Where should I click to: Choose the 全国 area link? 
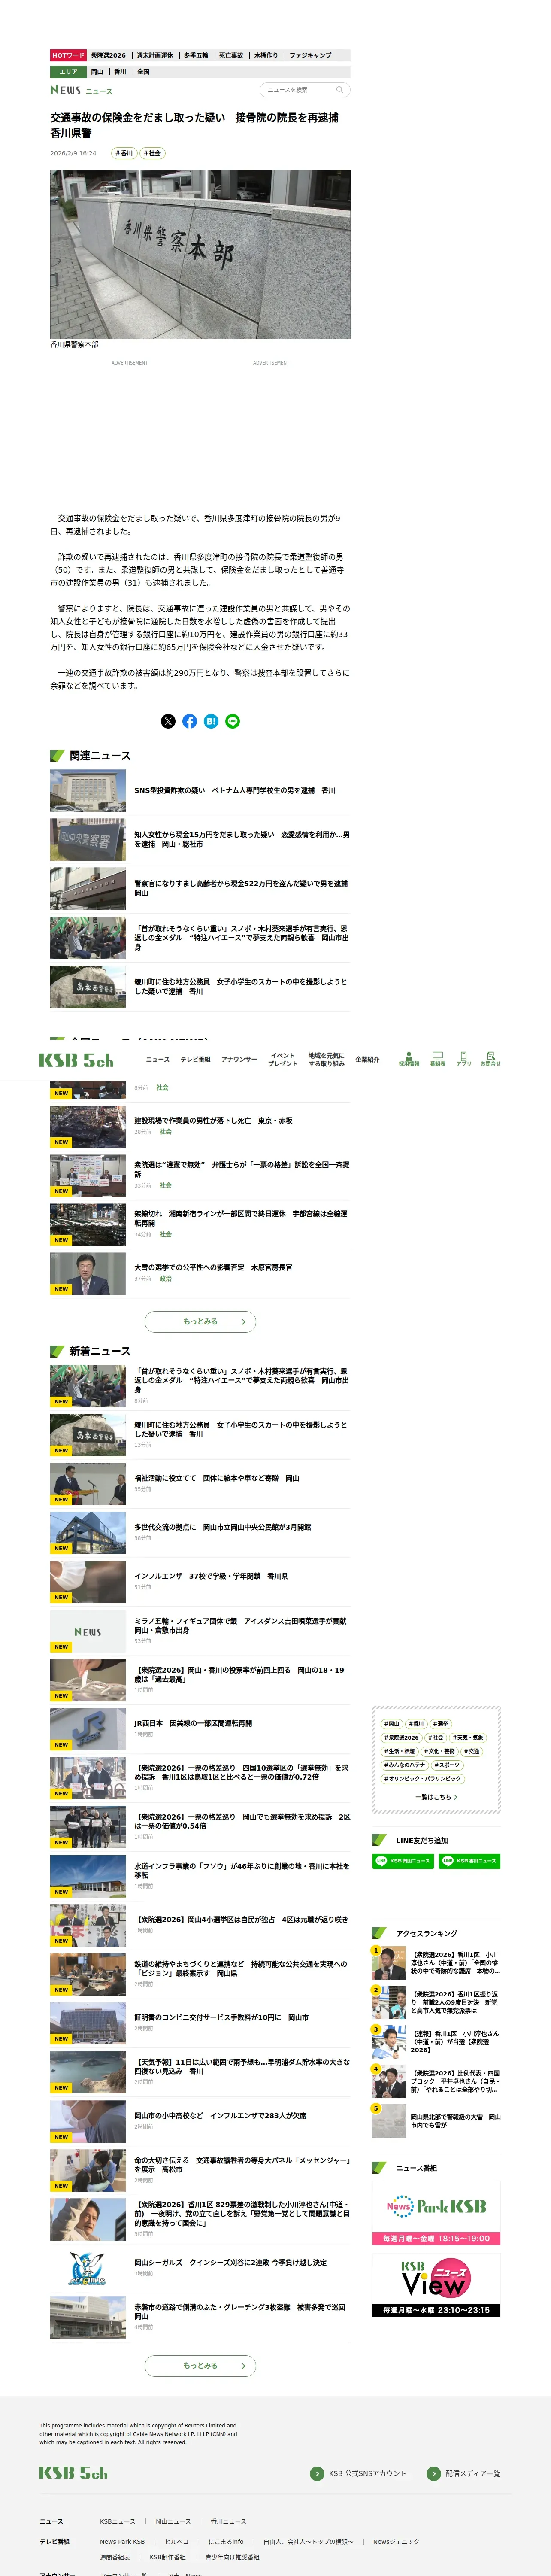[x=143, y=72]
